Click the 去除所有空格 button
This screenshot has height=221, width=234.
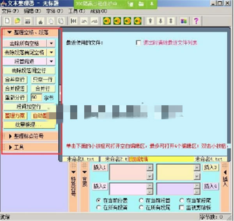(25, 43)
